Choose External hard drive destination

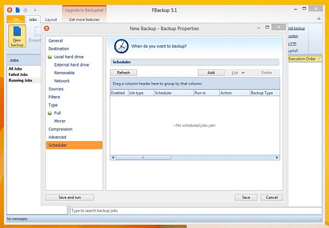(x=71, y=65)
